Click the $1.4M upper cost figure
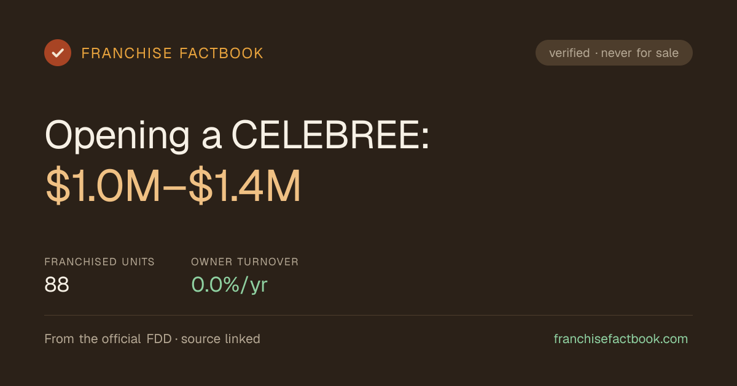This screenshot has width=737, height=386. pos(245,186)
